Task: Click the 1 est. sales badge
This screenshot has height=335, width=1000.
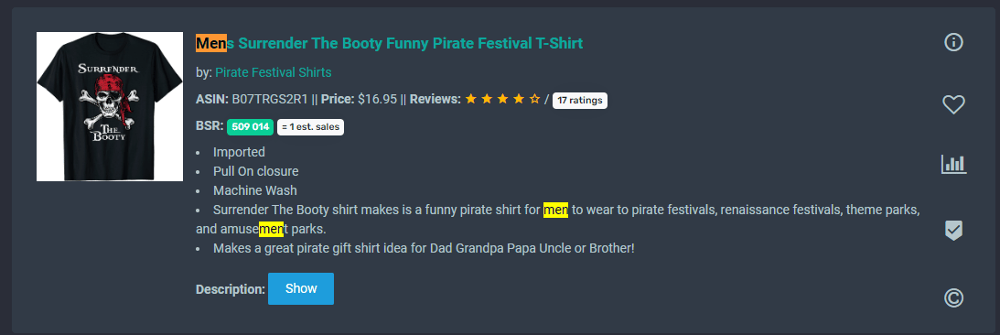Action: (x=310, y=127)
